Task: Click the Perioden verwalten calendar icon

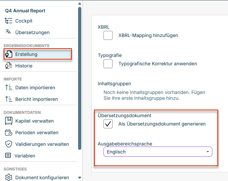Action: tap(9, 132)
